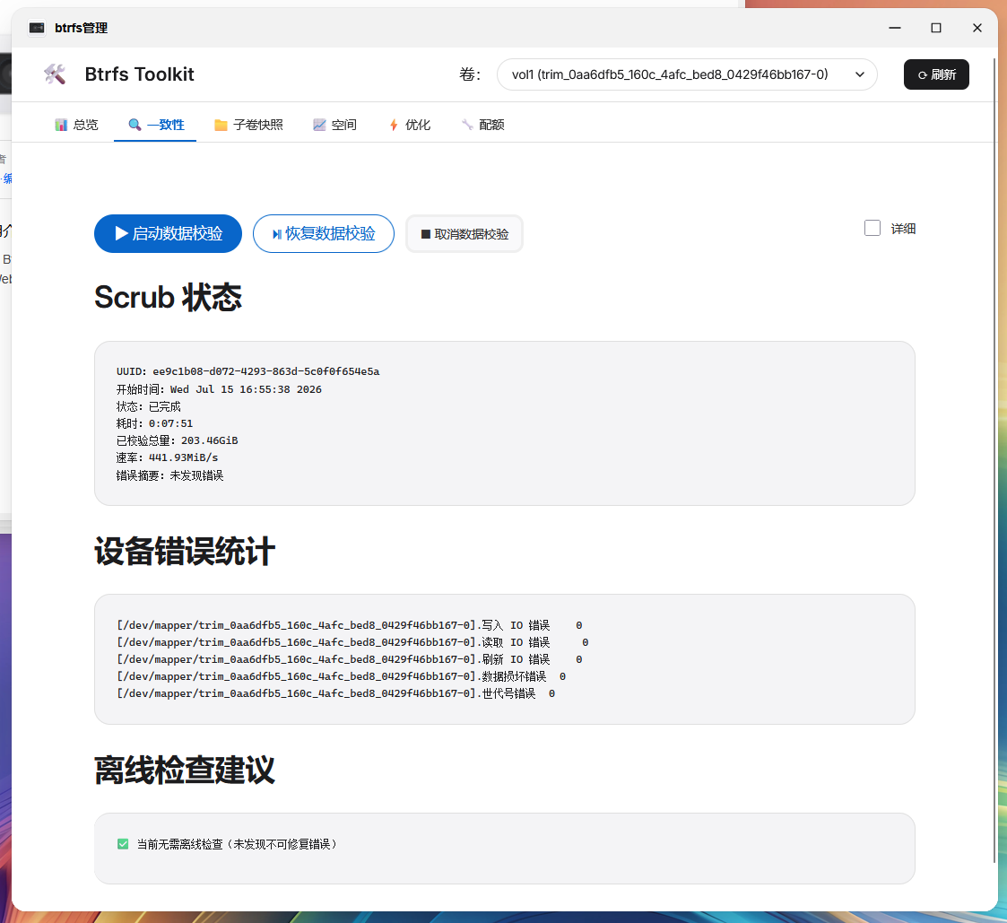Click the btrfs管理 window title icon
The image size is (1007, 923).
[x=37, y=28]
